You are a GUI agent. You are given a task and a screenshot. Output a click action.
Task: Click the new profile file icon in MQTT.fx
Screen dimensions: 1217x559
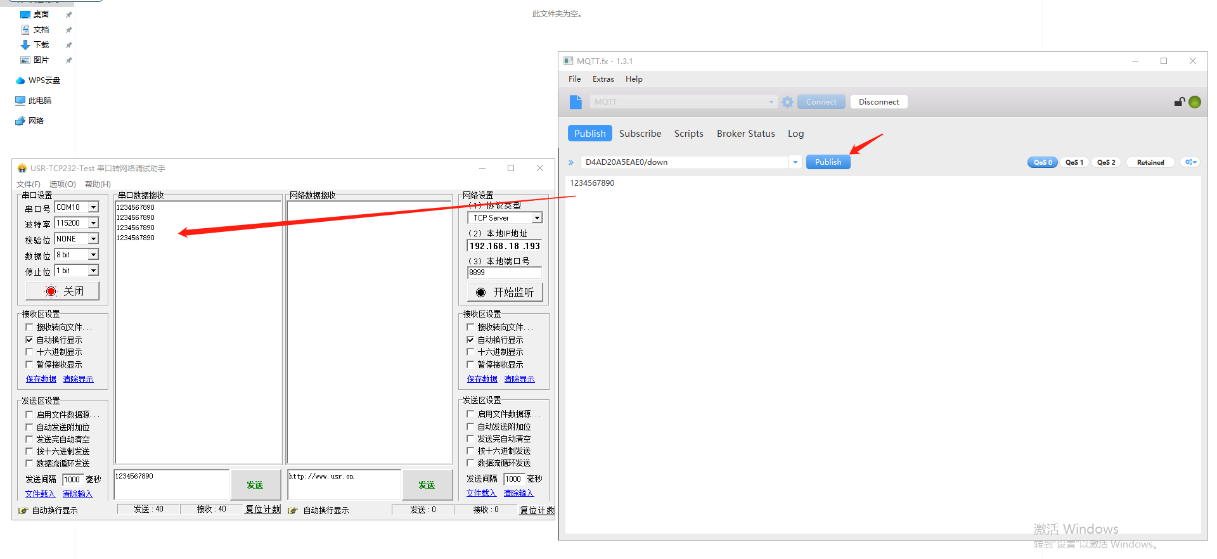[x=576, y=102]
